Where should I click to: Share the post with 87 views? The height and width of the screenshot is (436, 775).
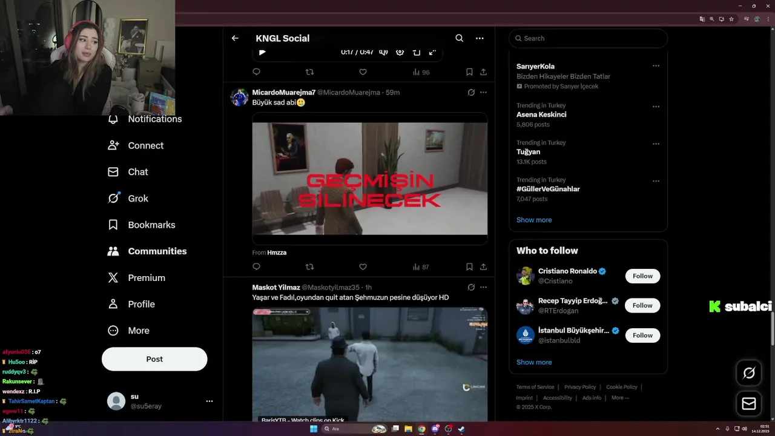coord(483,267)
